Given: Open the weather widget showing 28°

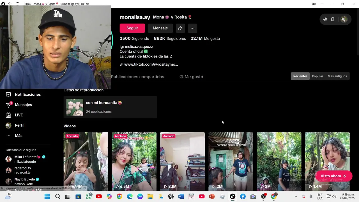Looking at the screenshot, I should [8, 196].
